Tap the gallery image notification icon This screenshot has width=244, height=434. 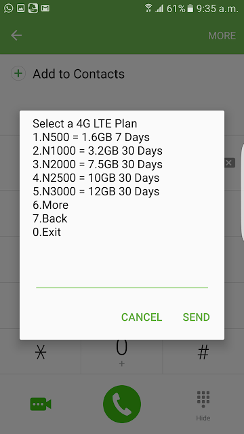21,8
